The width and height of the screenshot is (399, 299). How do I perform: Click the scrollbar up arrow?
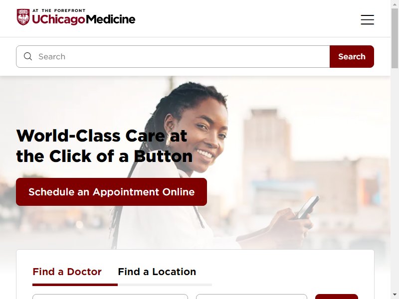395,3
